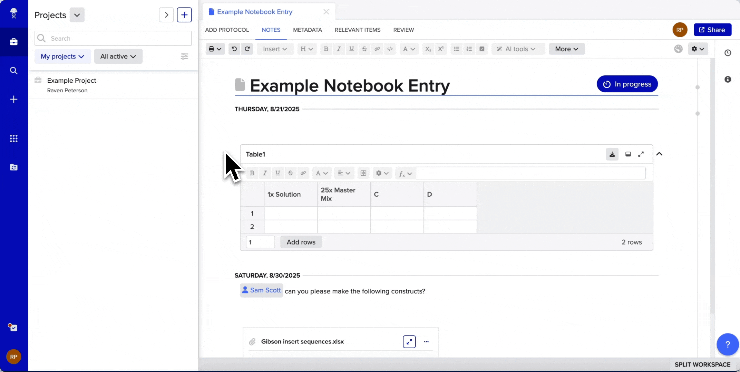This screenshot has width=740, height=372.
Task: Toggle bold formatting in the table toolbar
Action: (252, 173)
